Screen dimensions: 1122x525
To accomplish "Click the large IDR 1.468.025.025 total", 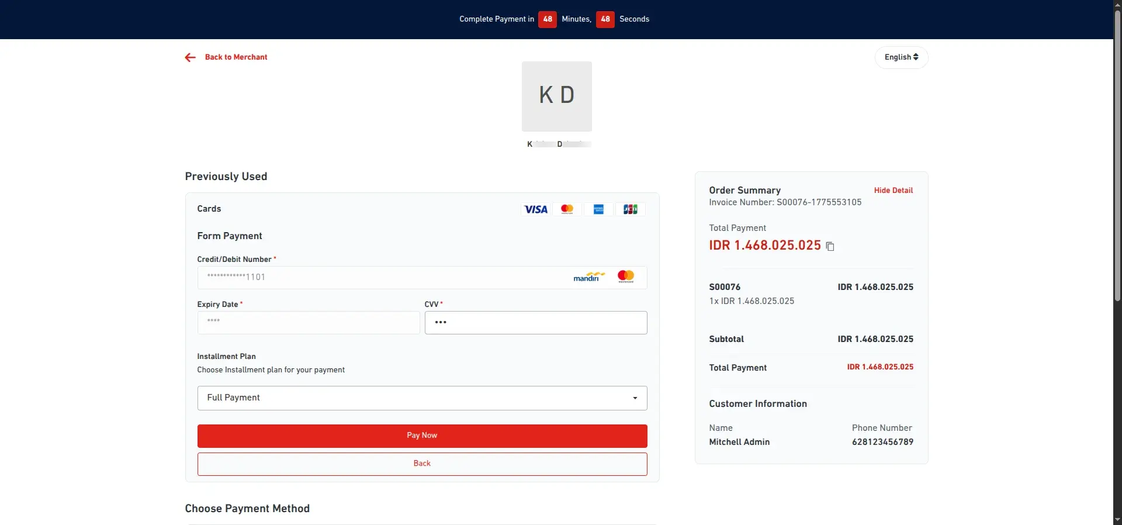I will coord(765,246).
